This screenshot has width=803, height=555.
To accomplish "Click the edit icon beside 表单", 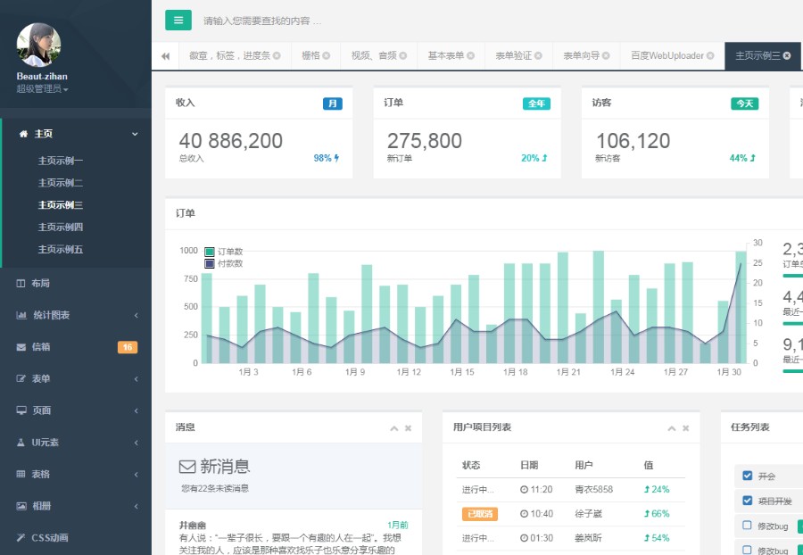I will (21, 379).
